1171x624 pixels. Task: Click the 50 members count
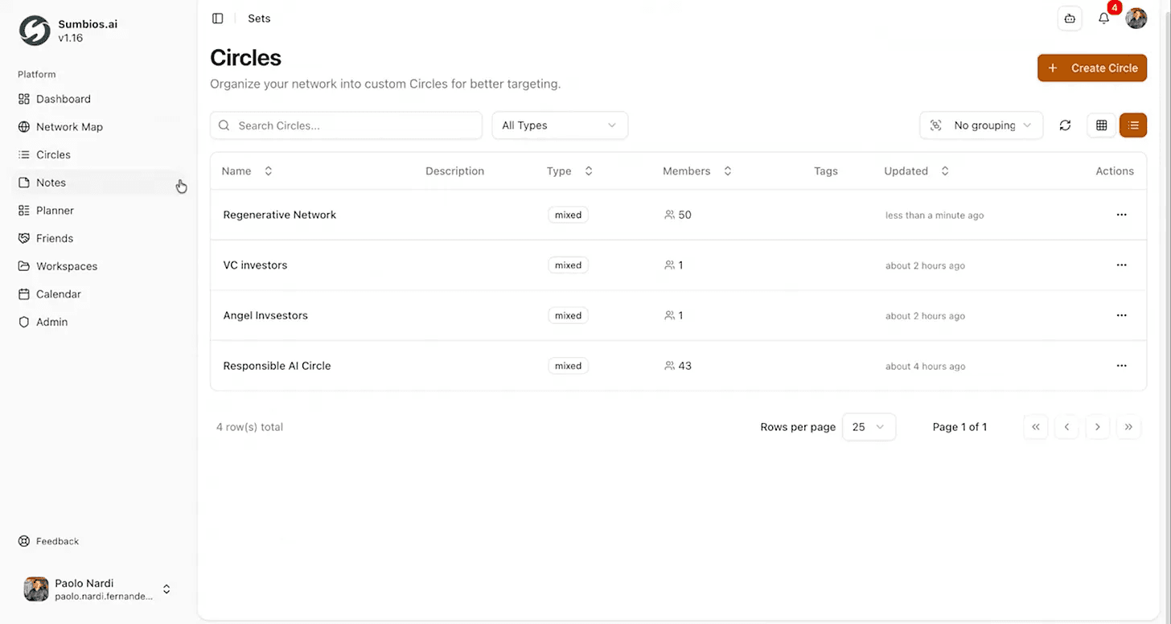click(x=678, y=215)
